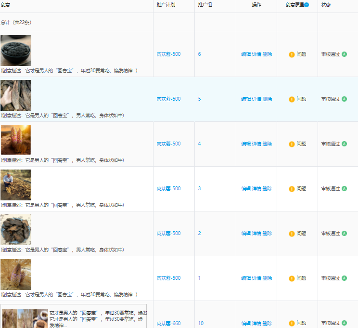Click green status badge in group 5 row
The image size is (358, 328).
click(x=344, y=99)
